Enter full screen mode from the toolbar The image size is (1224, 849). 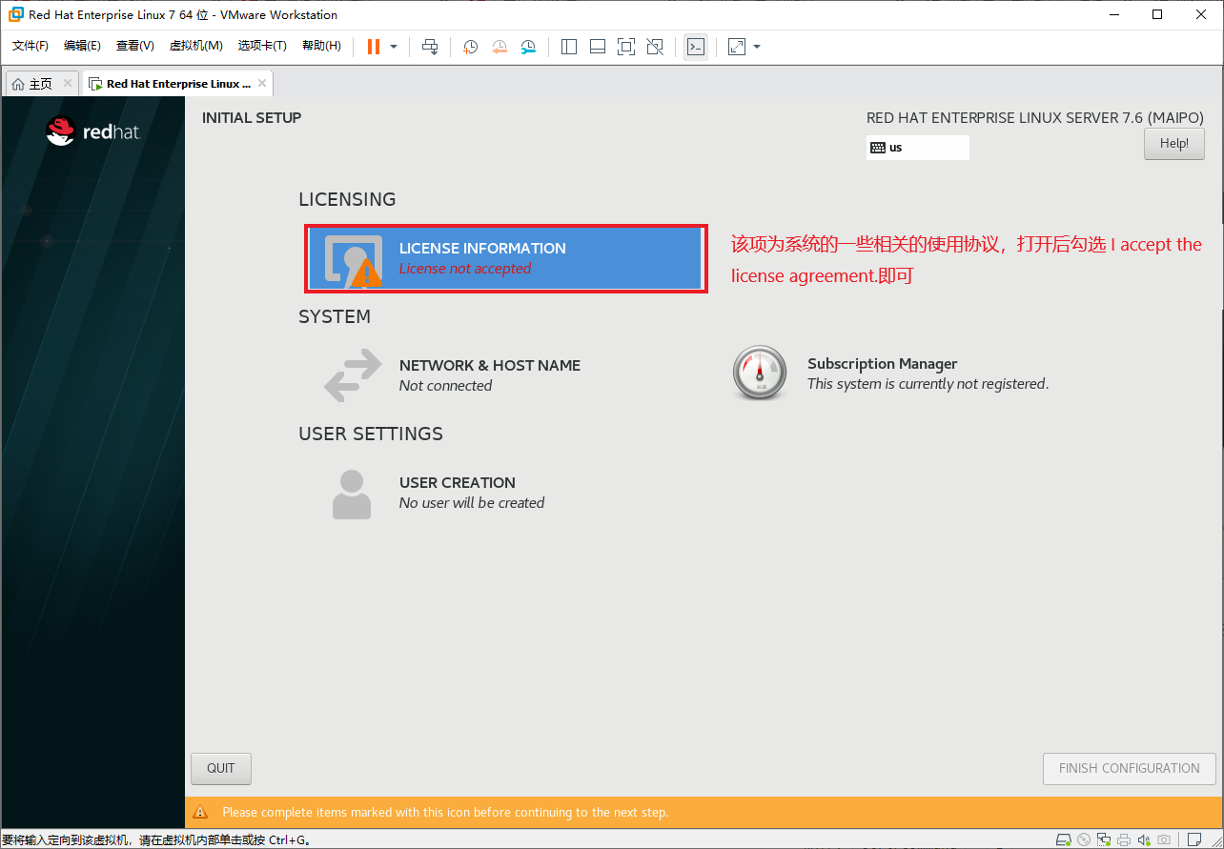coord(626,47)
